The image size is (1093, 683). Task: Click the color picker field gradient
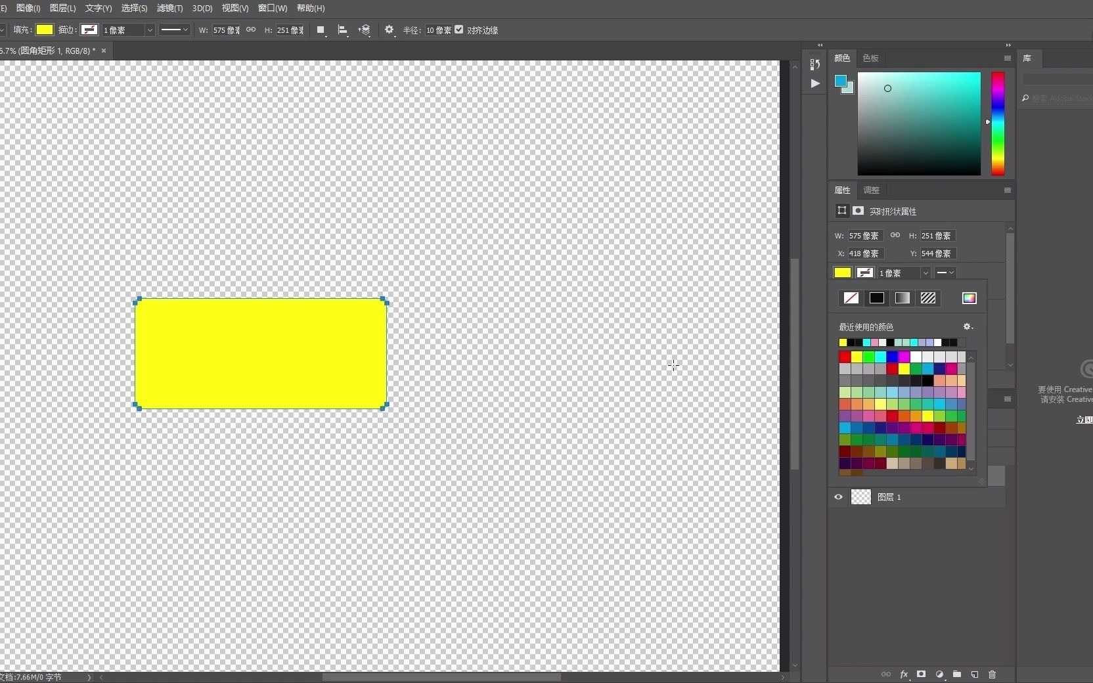(x=919, y=123)
